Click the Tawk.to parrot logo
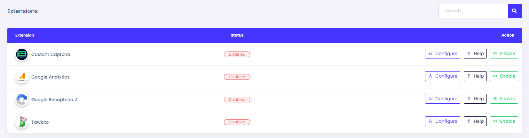The height and width of the screenshot is (138, 529). point(22,122)
